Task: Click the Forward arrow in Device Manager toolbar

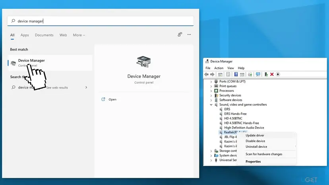Action: (x=212, y=74)
